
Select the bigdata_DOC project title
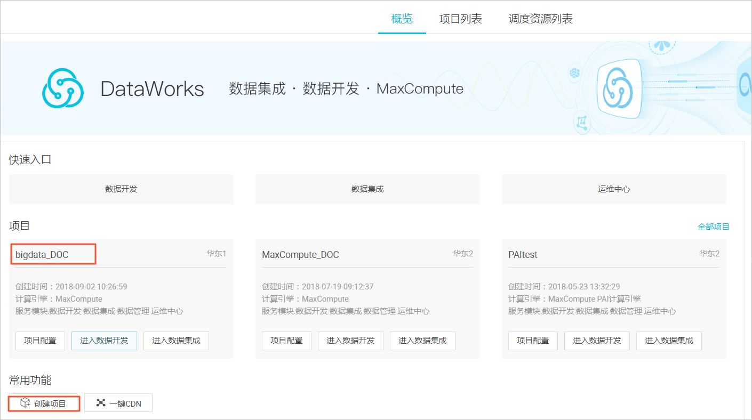(x=42, y=255)
